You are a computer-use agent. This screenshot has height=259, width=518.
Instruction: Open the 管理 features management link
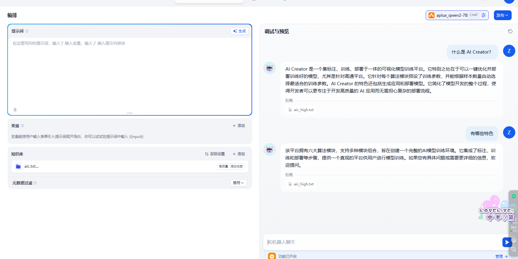point(501,257)
